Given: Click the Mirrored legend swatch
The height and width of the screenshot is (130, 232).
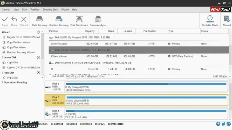Looking at the screenshot, I should (81, 124).
